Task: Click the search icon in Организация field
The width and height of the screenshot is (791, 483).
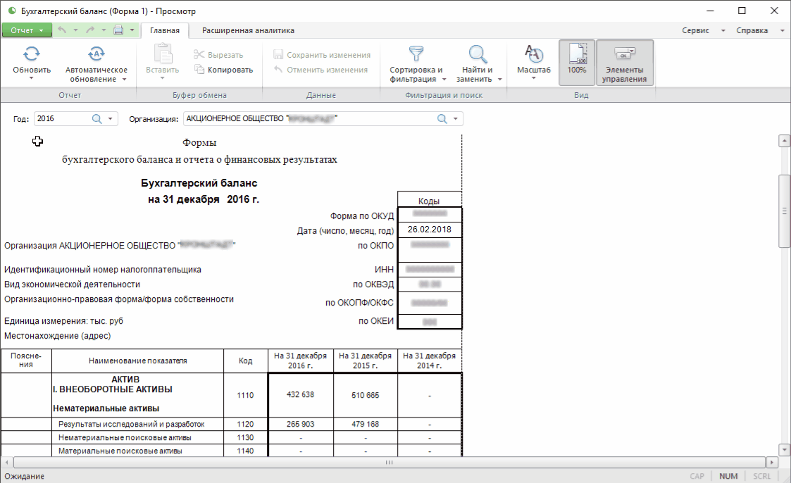Action: point(442,119)
